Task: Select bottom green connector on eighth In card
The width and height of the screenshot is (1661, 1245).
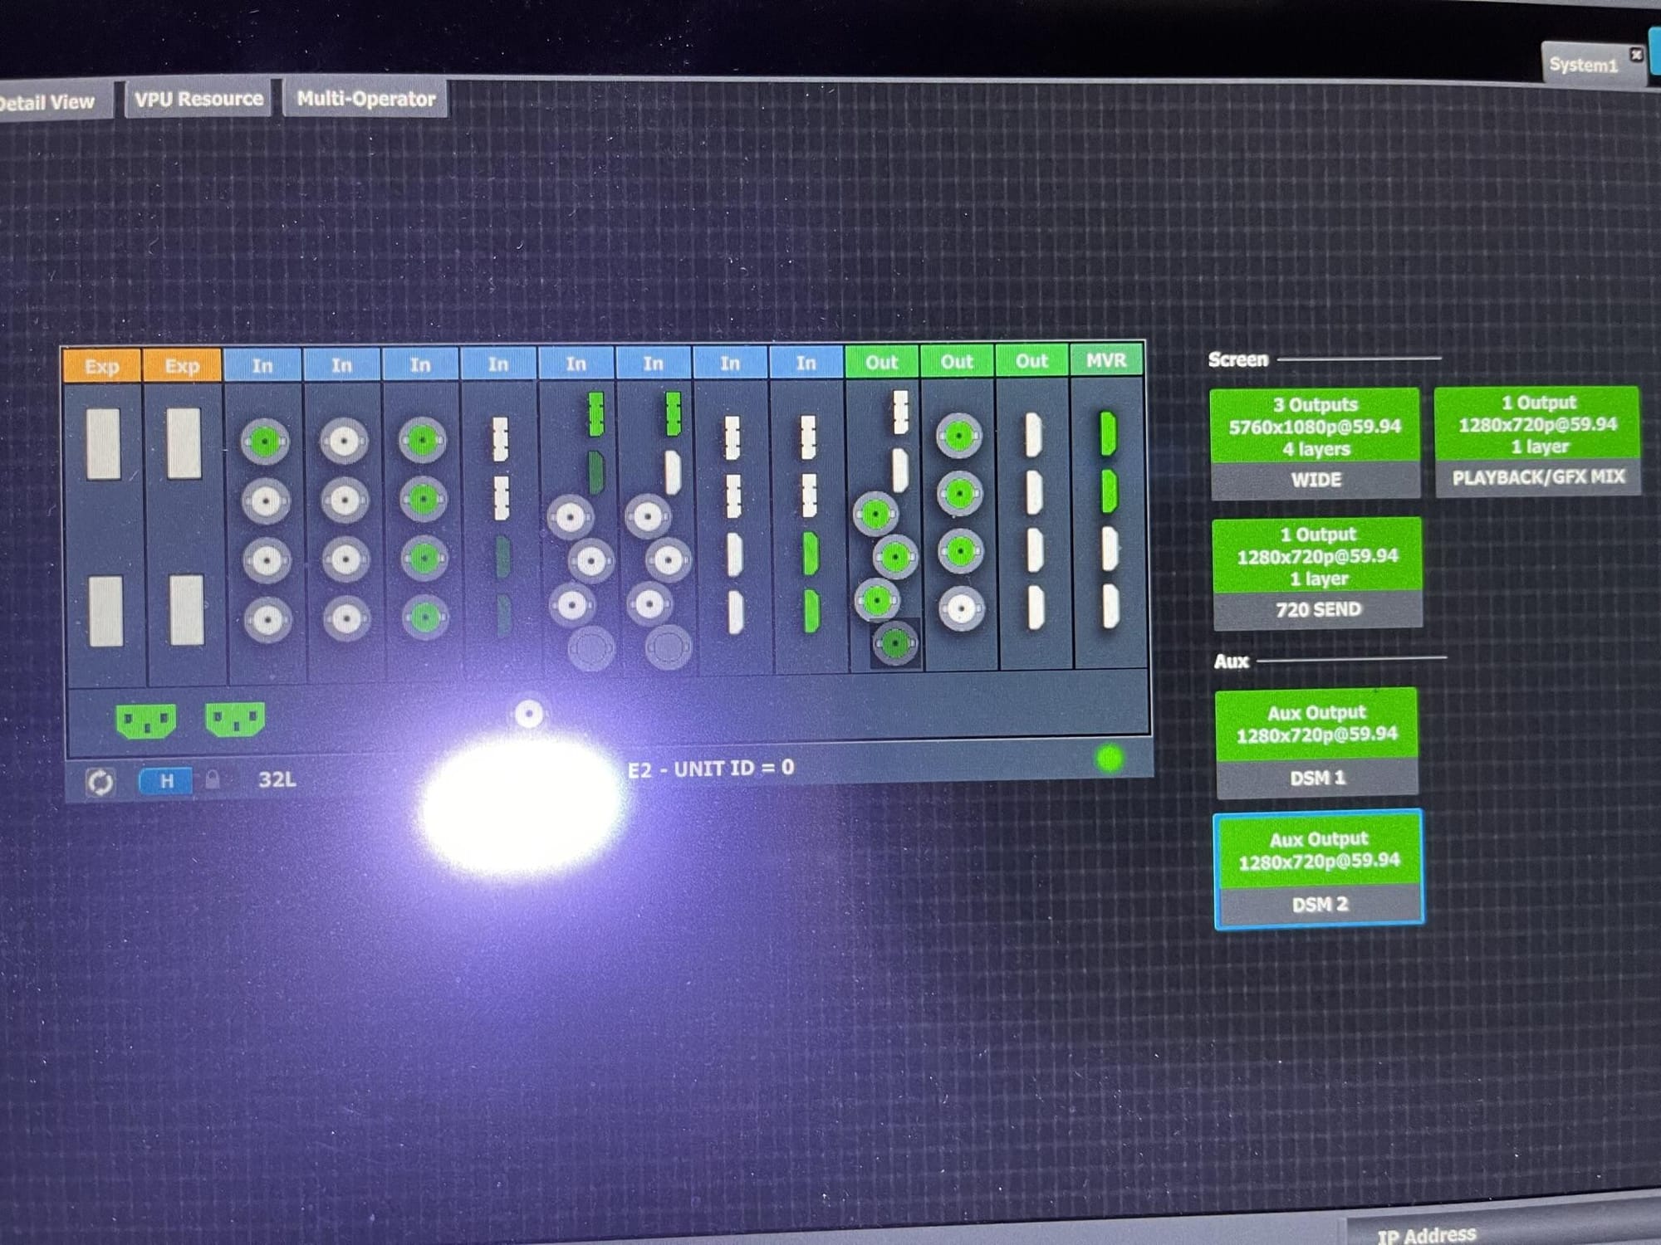Action: (811, 611)
